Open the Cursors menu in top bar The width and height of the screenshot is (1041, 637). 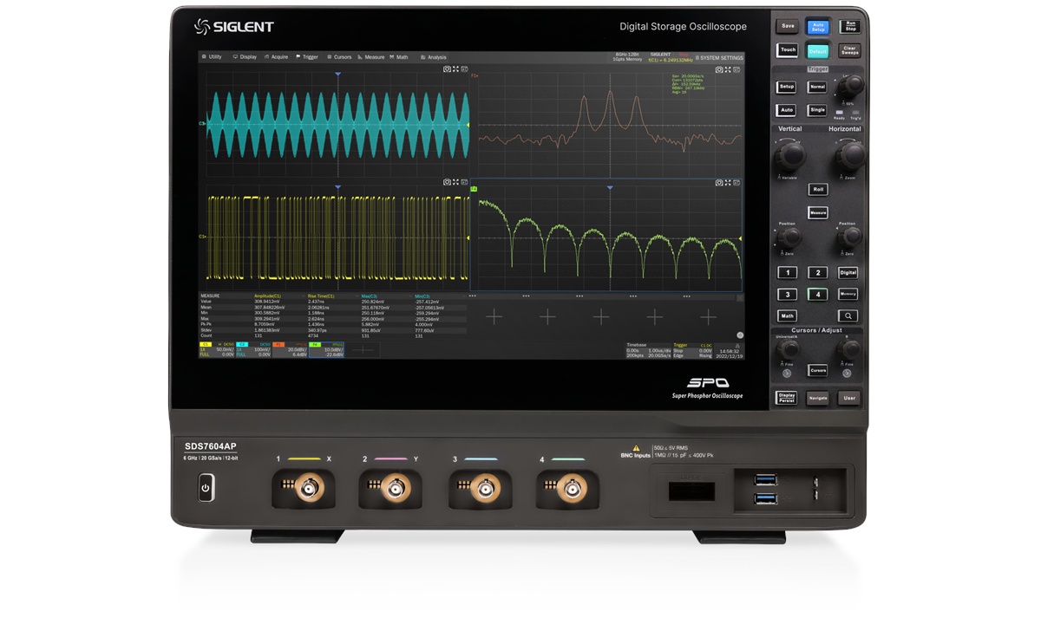[x=339, y=57]
